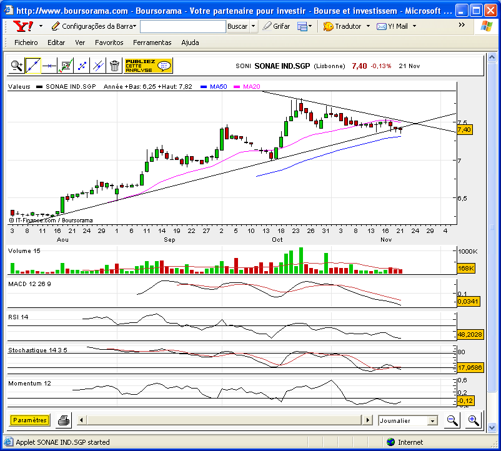
Task: Click the Paramètres button
Action: [x=30, y=420]
